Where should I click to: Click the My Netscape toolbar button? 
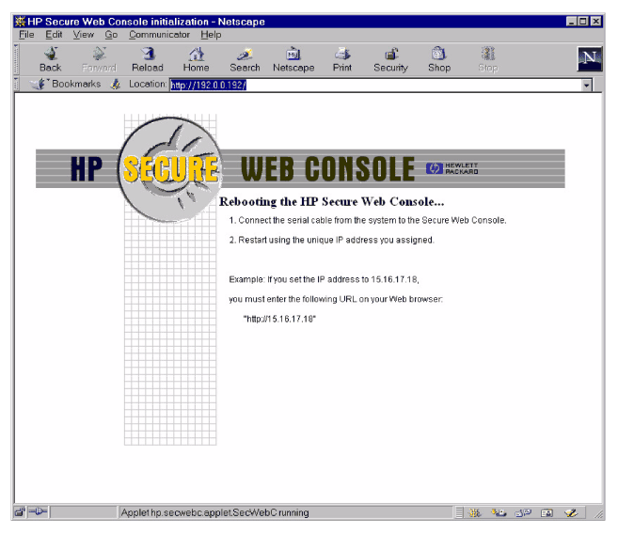pyautogui.click(x=293, y=59)
